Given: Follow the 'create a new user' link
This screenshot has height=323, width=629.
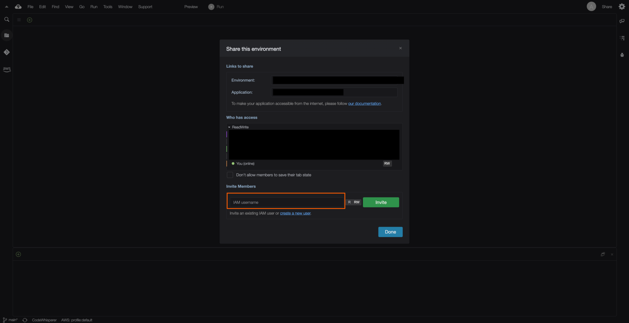Looking at the screenshot, I should click(x=295, y=213).
